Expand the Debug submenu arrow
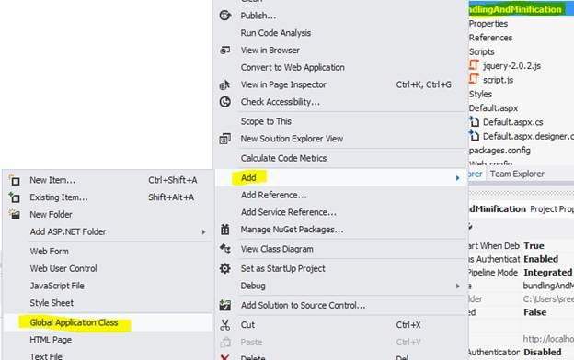 [x=457, y=286]
